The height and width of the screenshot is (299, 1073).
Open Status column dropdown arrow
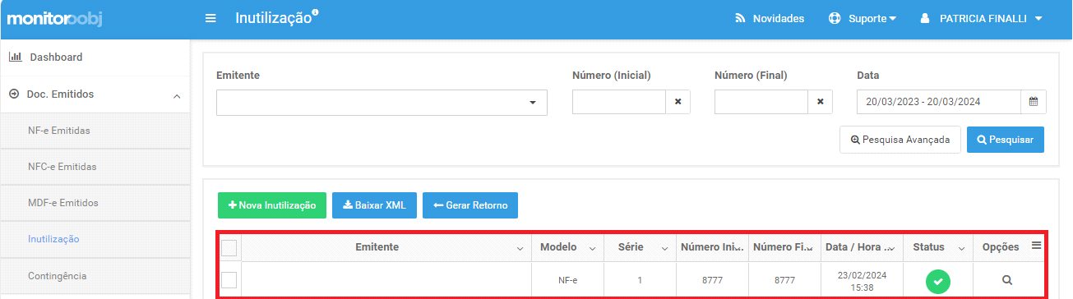click(x=960, y=248)
